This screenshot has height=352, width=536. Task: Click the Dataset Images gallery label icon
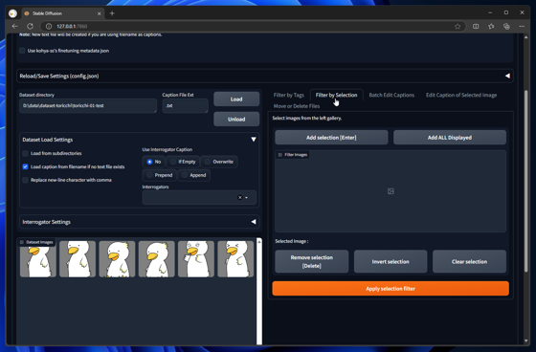pyautogui.click(x=22, y=242)
